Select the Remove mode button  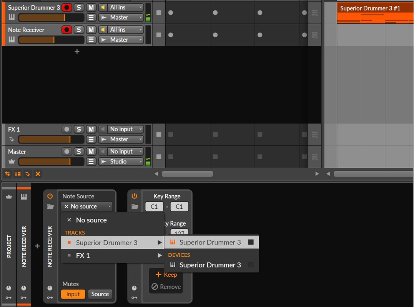click(166, 287)
